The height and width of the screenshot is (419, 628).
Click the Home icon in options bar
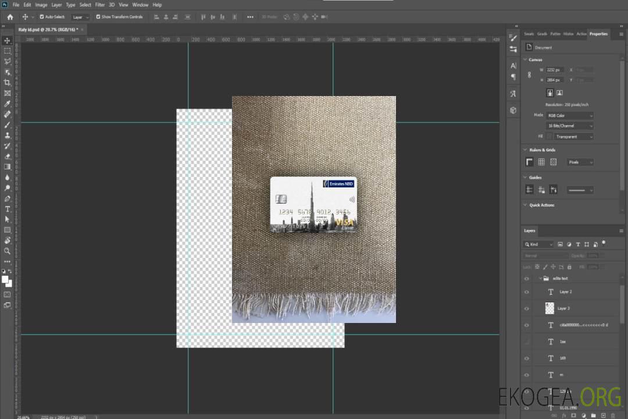[10, 17]
